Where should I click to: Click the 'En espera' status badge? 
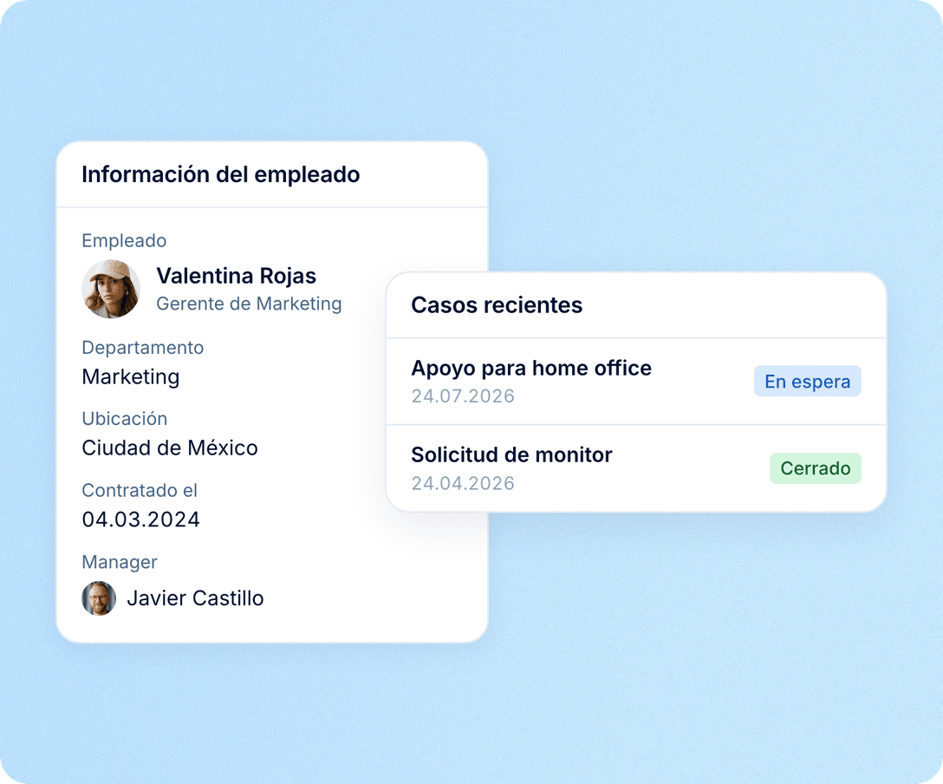(x=807, y=382)
